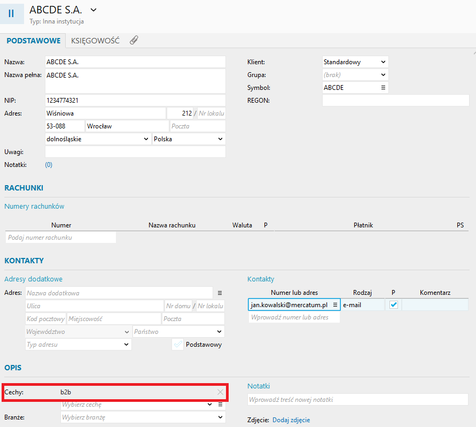Switch to the KSIĘGOWOŚĆ tab

(95, 41)
